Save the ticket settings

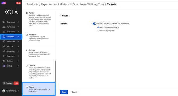point(64,92)
